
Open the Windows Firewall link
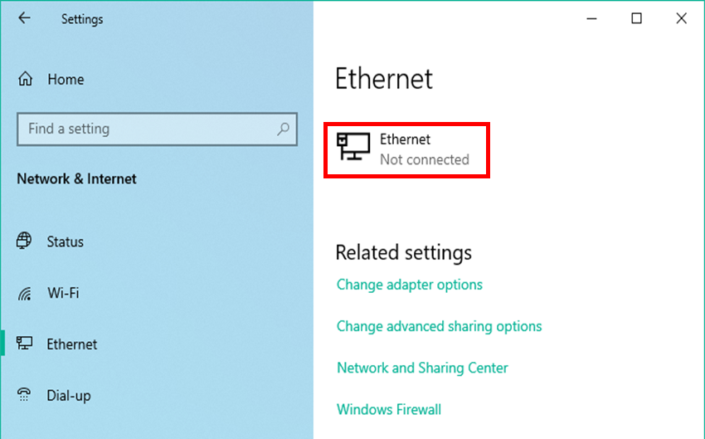pyautogui.click(x=388, y=409)
